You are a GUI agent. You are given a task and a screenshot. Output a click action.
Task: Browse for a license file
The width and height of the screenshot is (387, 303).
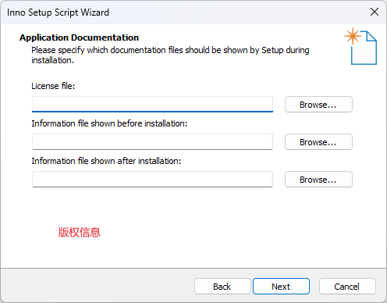click(318, 105)
